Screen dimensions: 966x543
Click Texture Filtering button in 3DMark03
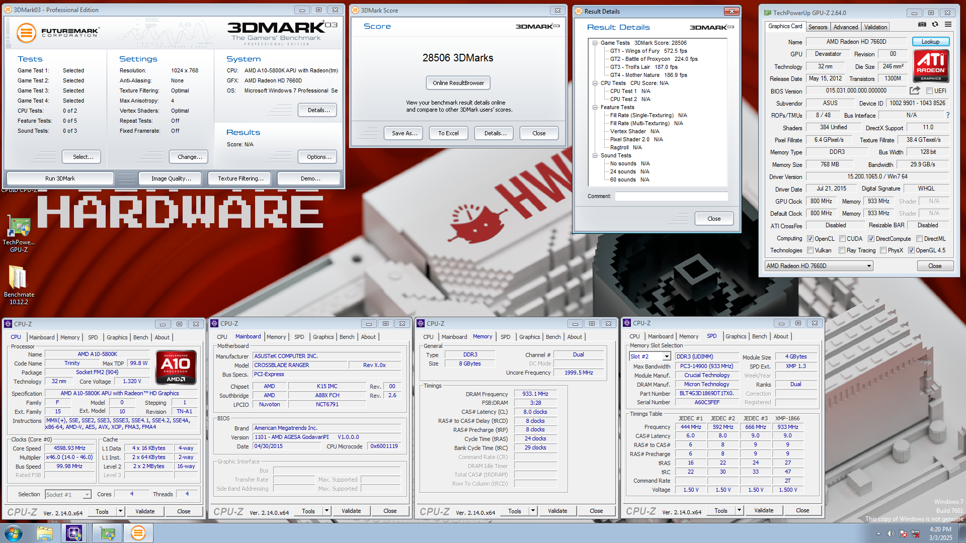click(x=240, y=178)
